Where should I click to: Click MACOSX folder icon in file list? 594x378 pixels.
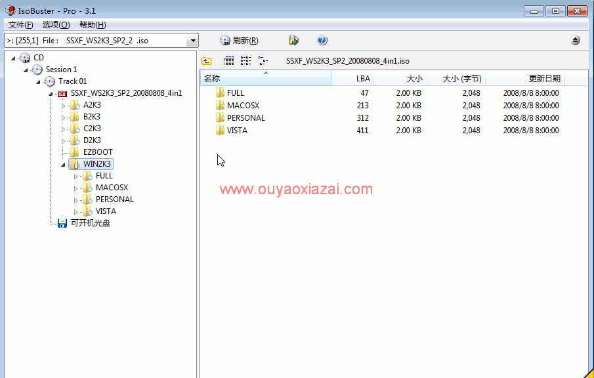coord(220,105)
